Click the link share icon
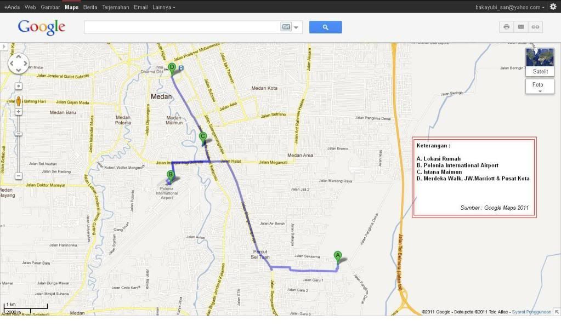Viewport: 561px width, 332px height. 535,27
